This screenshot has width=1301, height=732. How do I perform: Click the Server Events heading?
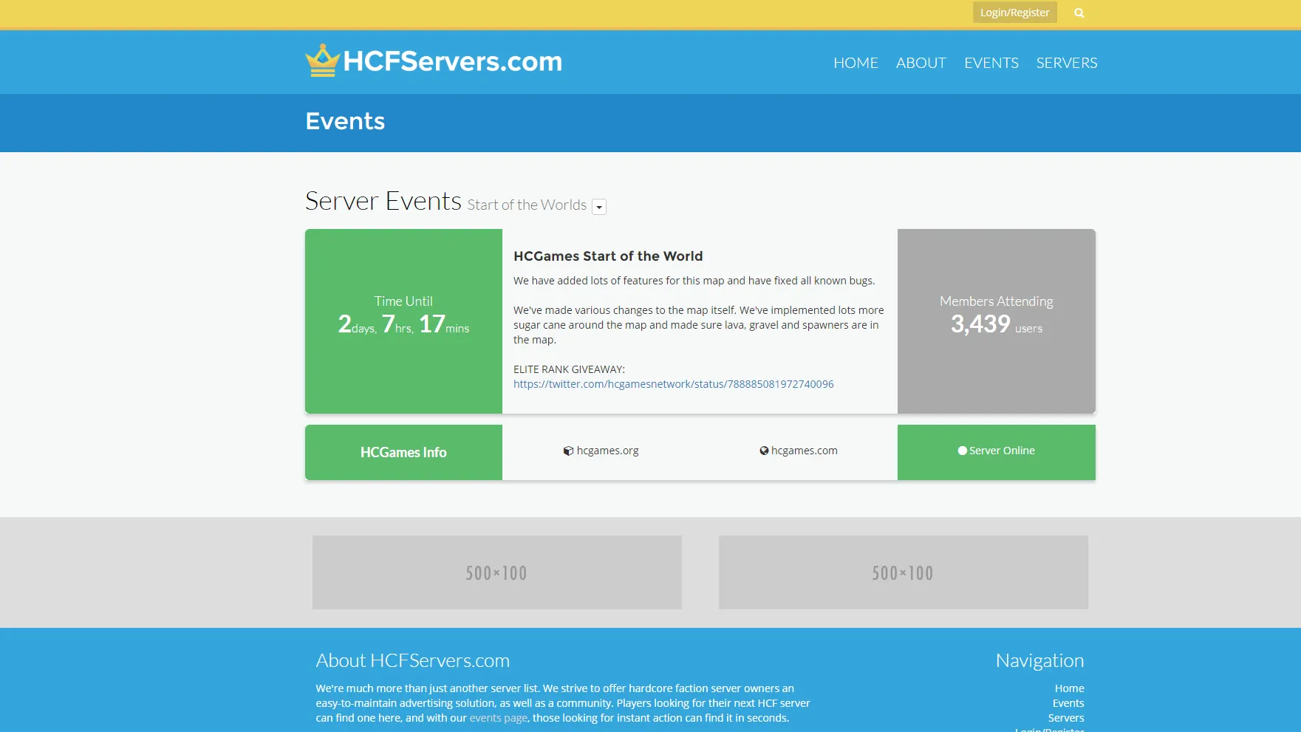pos(383,201)
